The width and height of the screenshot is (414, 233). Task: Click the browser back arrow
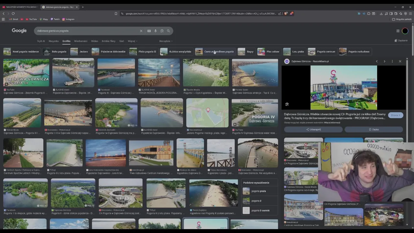(4, 14)
